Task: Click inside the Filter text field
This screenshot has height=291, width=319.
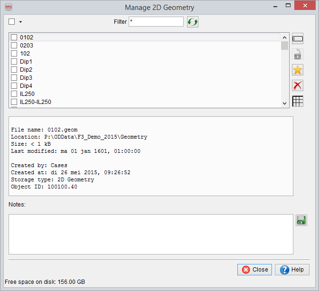Action: pyautogui.click(x=156, y=22)
